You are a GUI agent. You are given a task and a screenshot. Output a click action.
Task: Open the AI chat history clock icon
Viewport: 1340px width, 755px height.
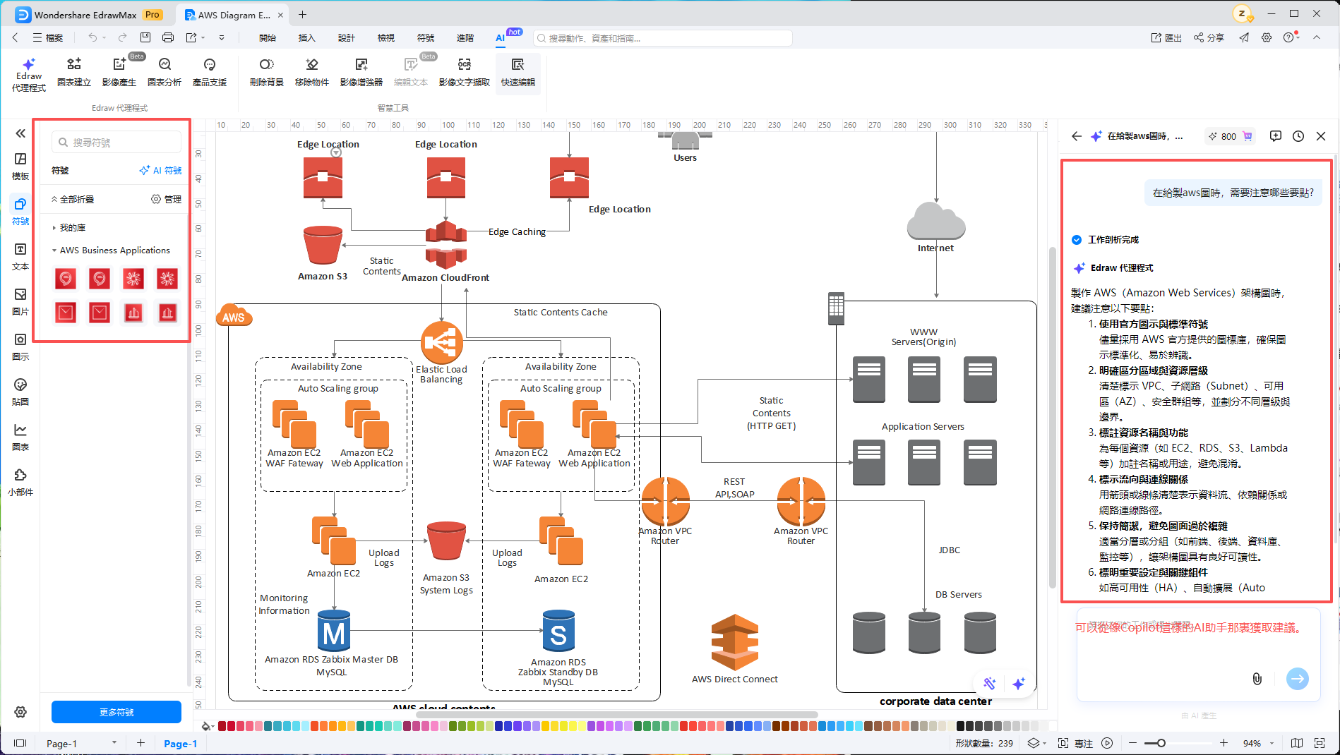click(x=1298, y=136)
